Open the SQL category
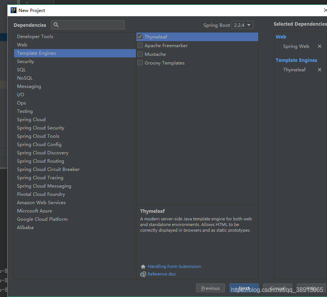 pos(75,69)
